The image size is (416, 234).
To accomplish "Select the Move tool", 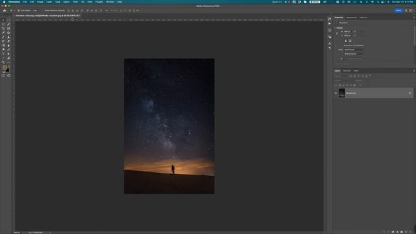I will pos(3,20).
